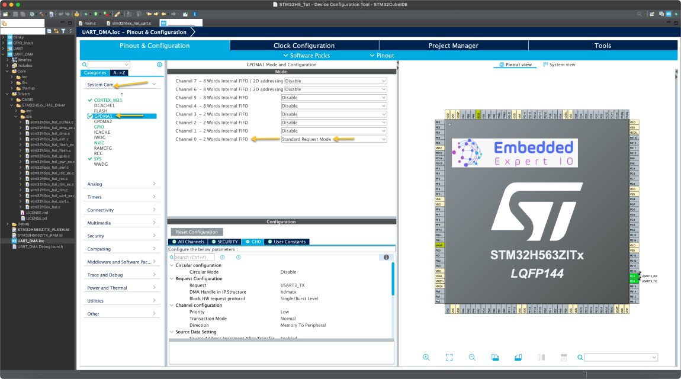The width and height of the screenshot is (681, 379).
Task: Open the categories settings gear icon
Action: (159, 65)
